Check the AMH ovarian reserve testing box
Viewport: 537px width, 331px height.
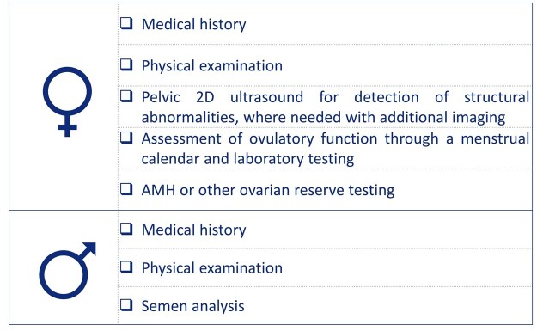pyautogui.click(x=126, y=189)
